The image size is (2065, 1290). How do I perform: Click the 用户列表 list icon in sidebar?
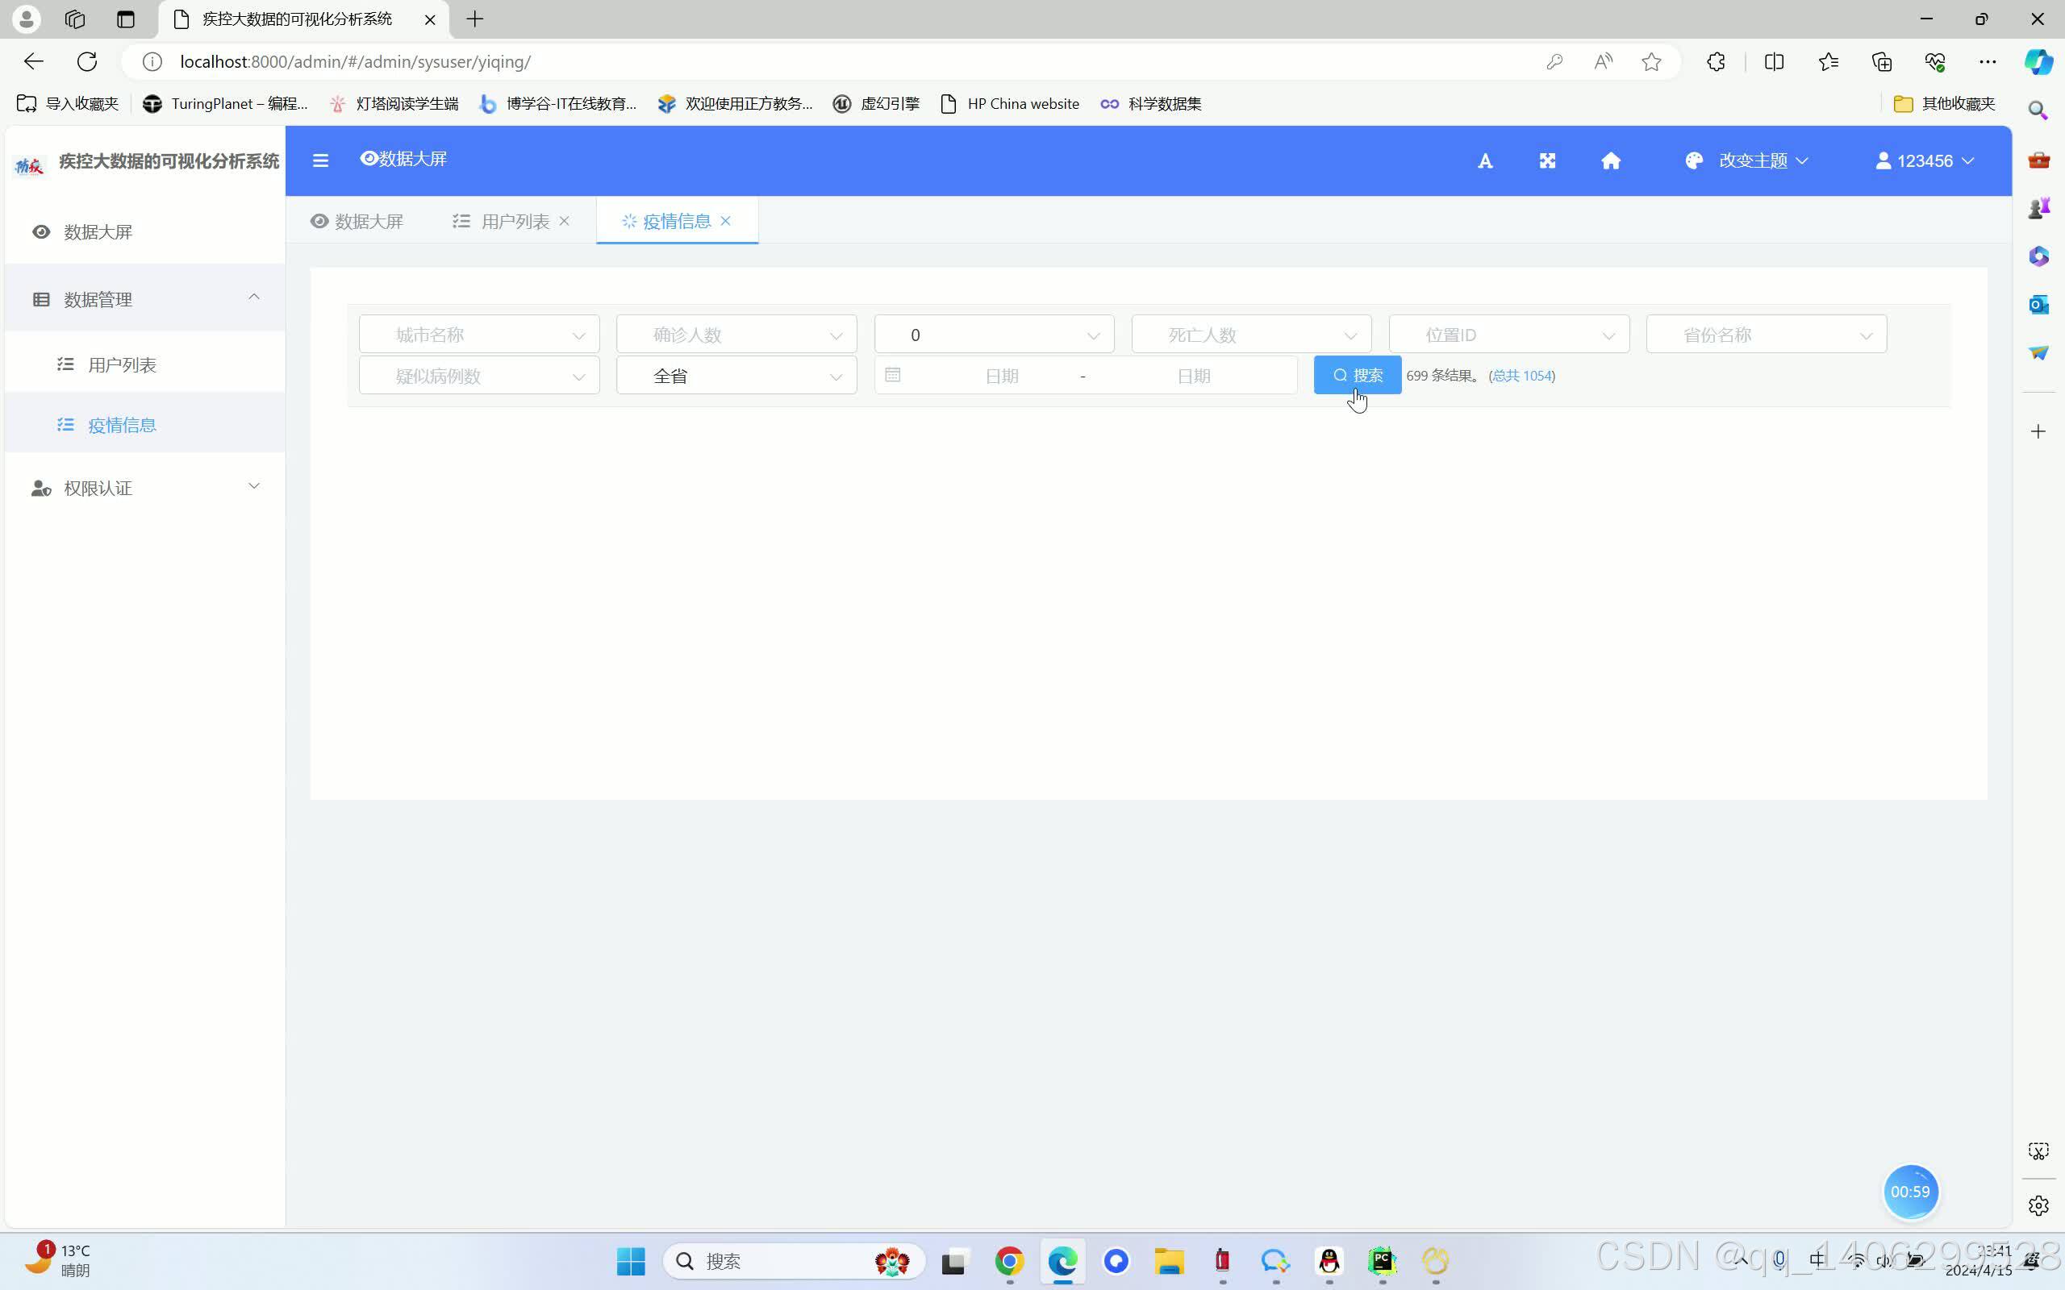[65, 363]
